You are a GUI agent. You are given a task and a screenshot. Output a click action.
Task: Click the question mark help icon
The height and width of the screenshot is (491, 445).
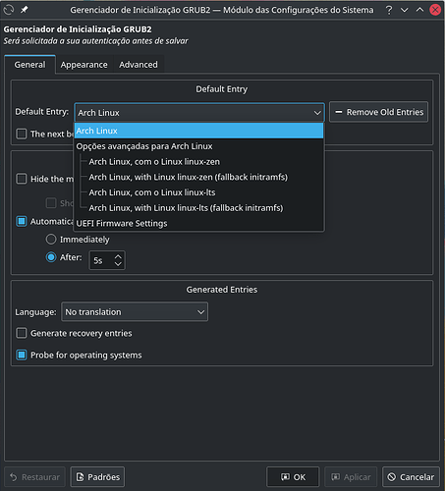point(389,10)
